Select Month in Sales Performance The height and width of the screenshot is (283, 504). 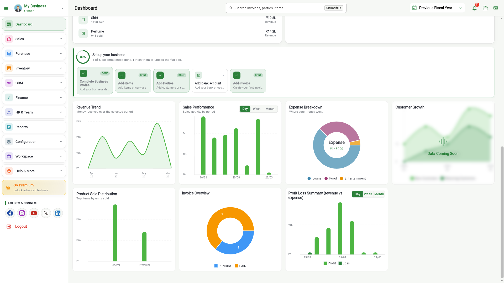270,109
